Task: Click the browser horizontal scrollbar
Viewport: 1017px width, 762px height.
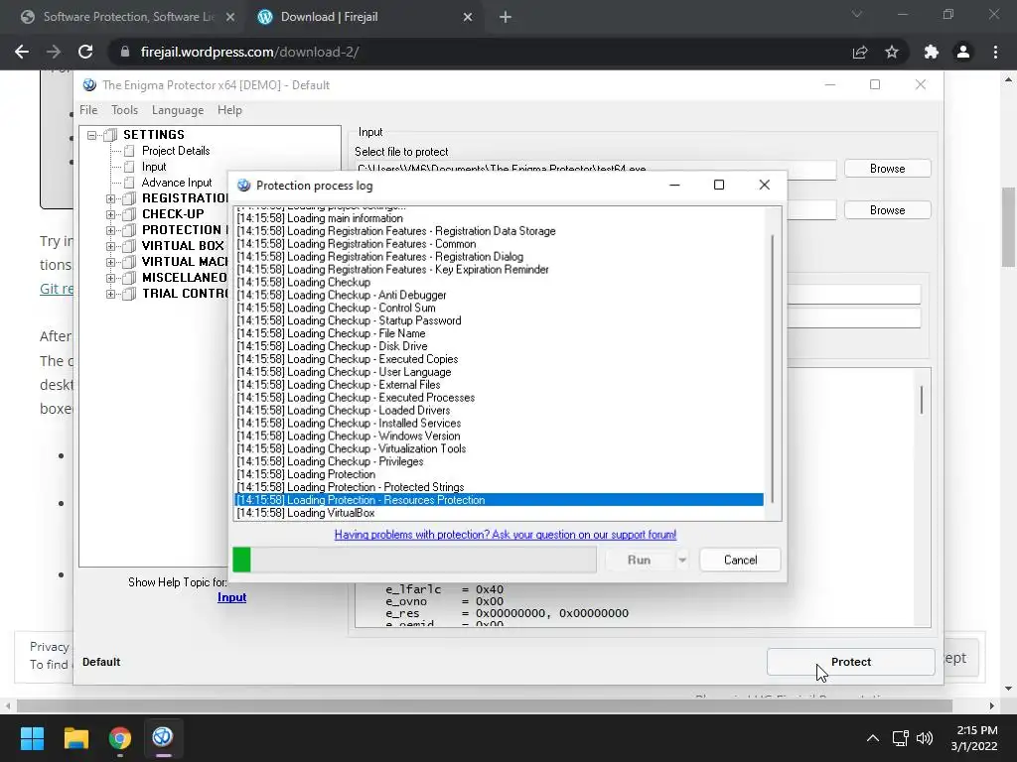Action: coord(484,705)
